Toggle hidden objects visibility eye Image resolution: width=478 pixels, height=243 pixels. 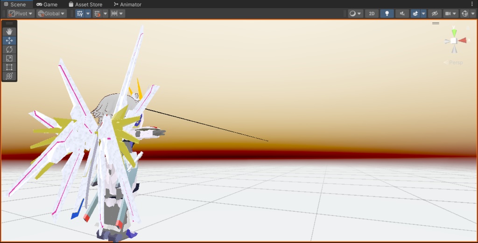[x=435, y=14]
